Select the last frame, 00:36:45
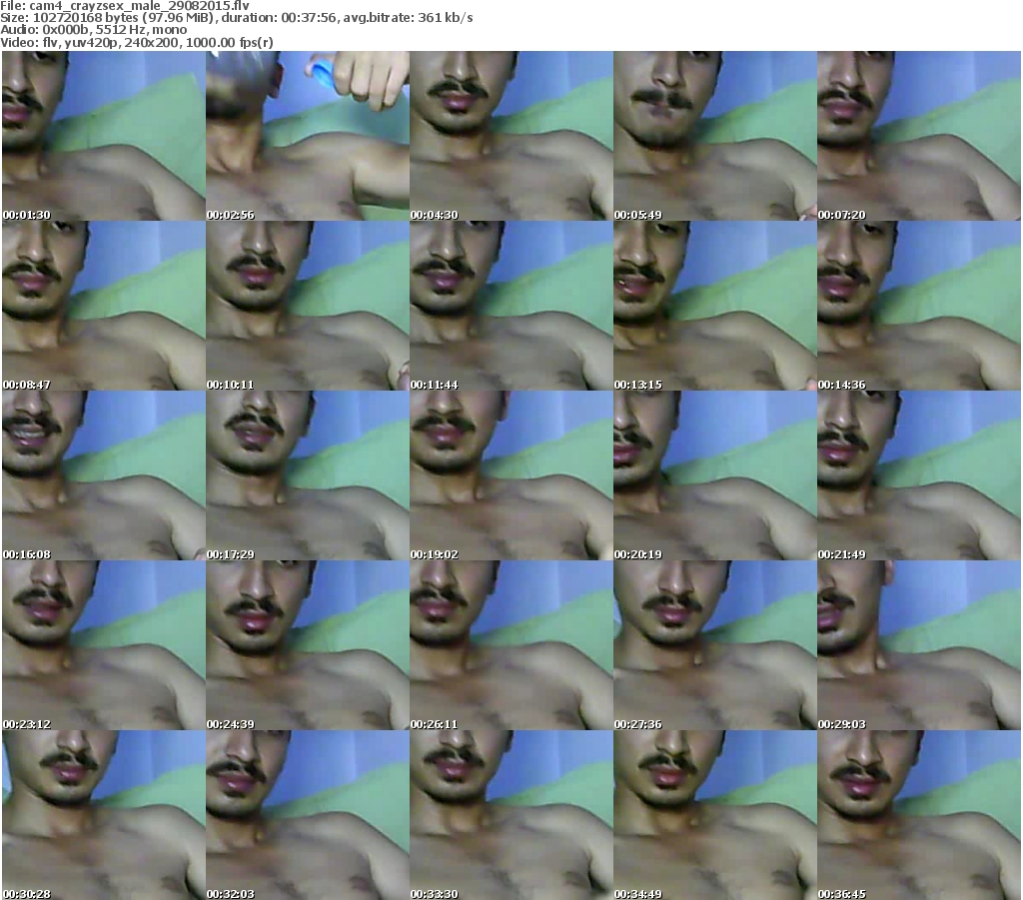The width and height of the screenshot is (1023, 900). point(919,815)
